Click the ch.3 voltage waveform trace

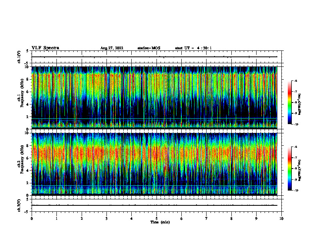154,205
